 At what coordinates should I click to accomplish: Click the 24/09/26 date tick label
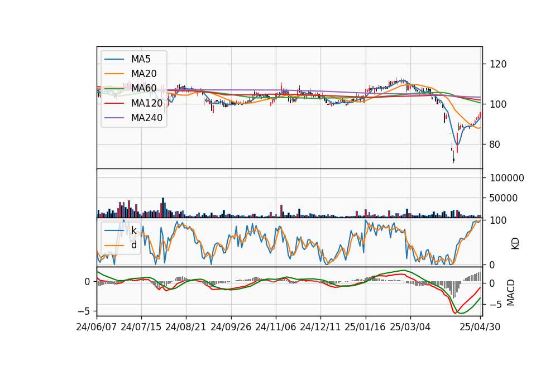(231, 327)
